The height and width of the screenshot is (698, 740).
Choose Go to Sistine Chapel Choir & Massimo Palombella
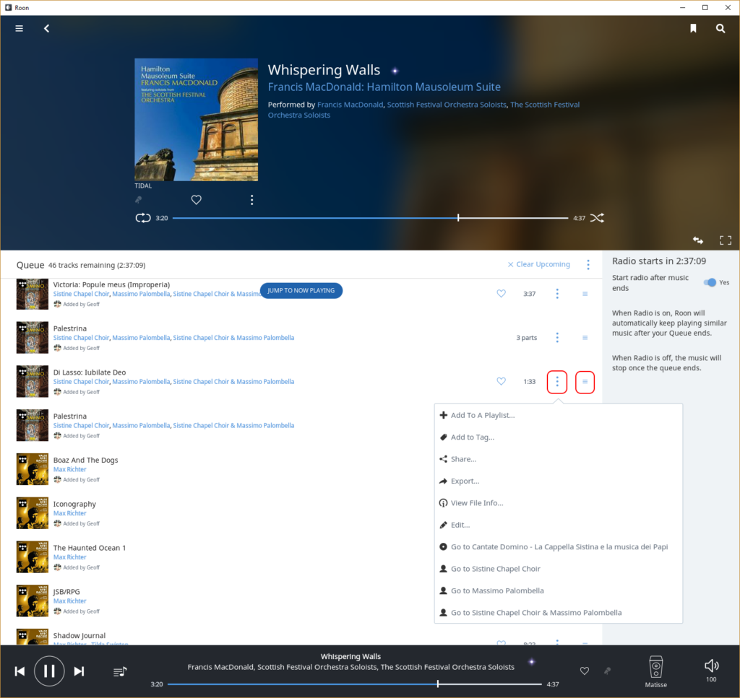pyautogui.click(x=559, y=612)
